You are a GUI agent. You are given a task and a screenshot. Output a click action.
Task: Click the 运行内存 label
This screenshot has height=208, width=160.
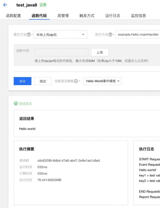(26, 180)
